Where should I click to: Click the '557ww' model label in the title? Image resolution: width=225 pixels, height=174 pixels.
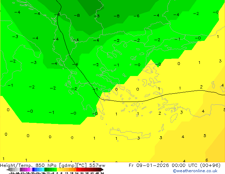tap(97, 165)
